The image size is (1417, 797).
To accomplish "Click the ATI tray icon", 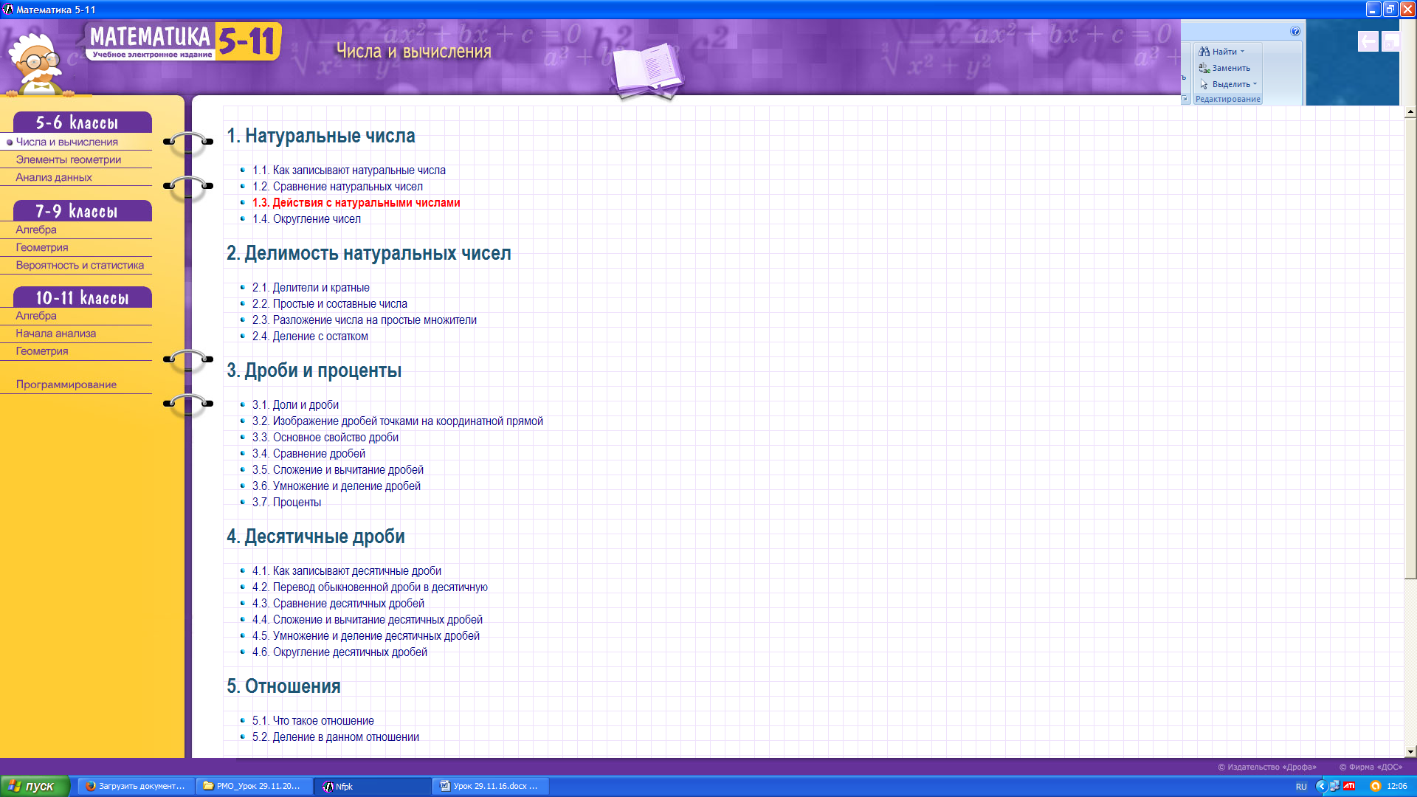I will tap(1349, 786).
